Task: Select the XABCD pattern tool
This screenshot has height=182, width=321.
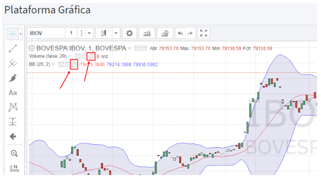Action: [13, 107]
